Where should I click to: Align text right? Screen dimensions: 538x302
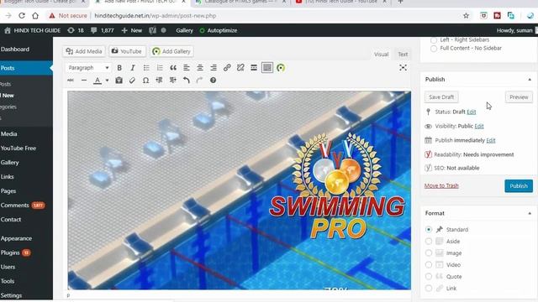coord(214,68)
